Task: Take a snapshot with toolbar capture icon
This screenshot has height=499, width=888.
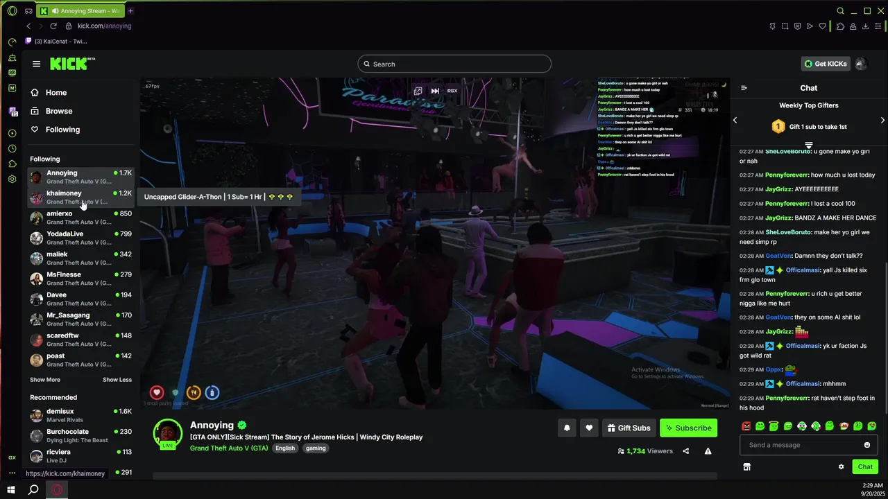Action: (785, 26)
